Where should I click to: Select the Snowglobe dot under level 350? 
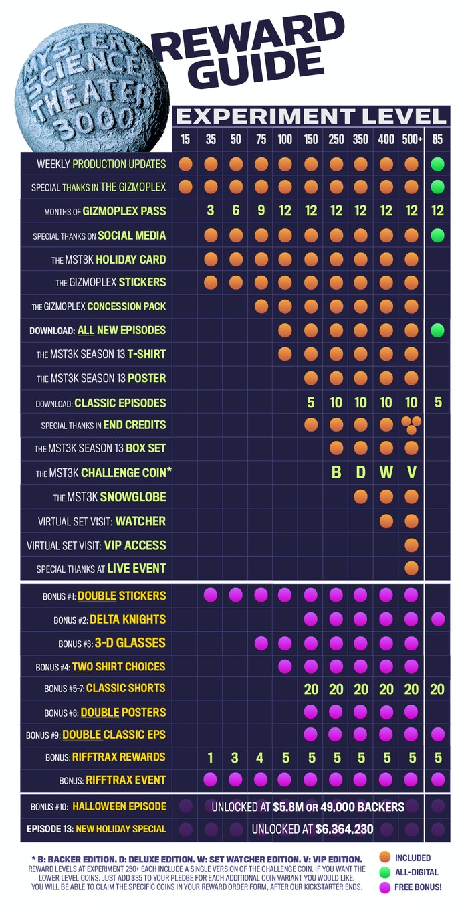pos(361,497)
